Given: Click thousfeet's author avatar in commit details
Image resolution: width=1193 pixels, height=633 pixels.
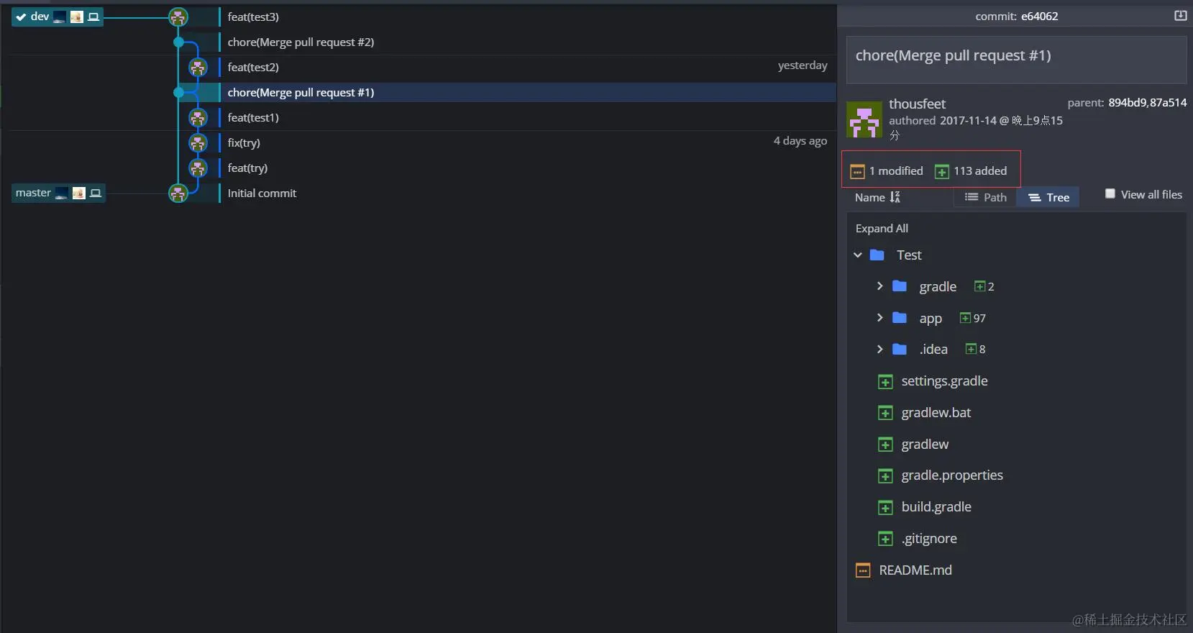Looking at the screenshot, I should click(x=864, y=119).
